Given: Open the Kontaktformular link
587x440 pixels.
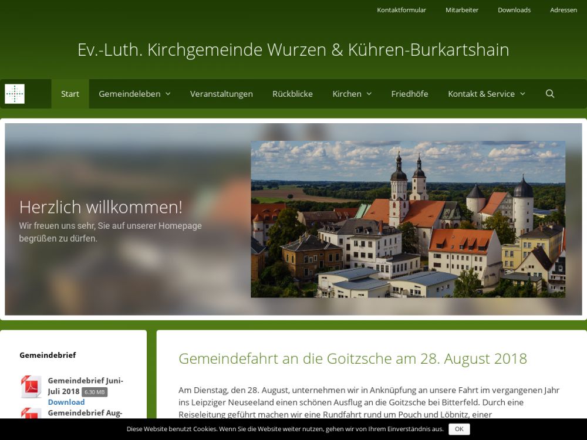Looking at the screenshot, I should pos(402,10).
